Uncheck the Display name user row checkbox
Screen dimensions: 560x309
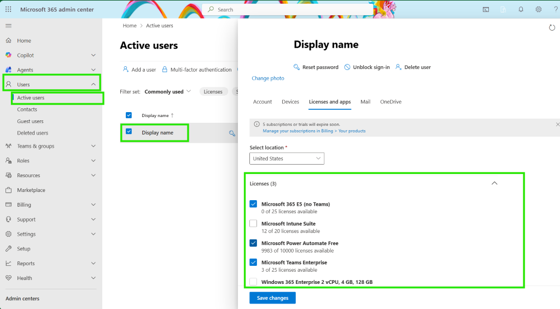pyautogui.click(x=129, y=131)
